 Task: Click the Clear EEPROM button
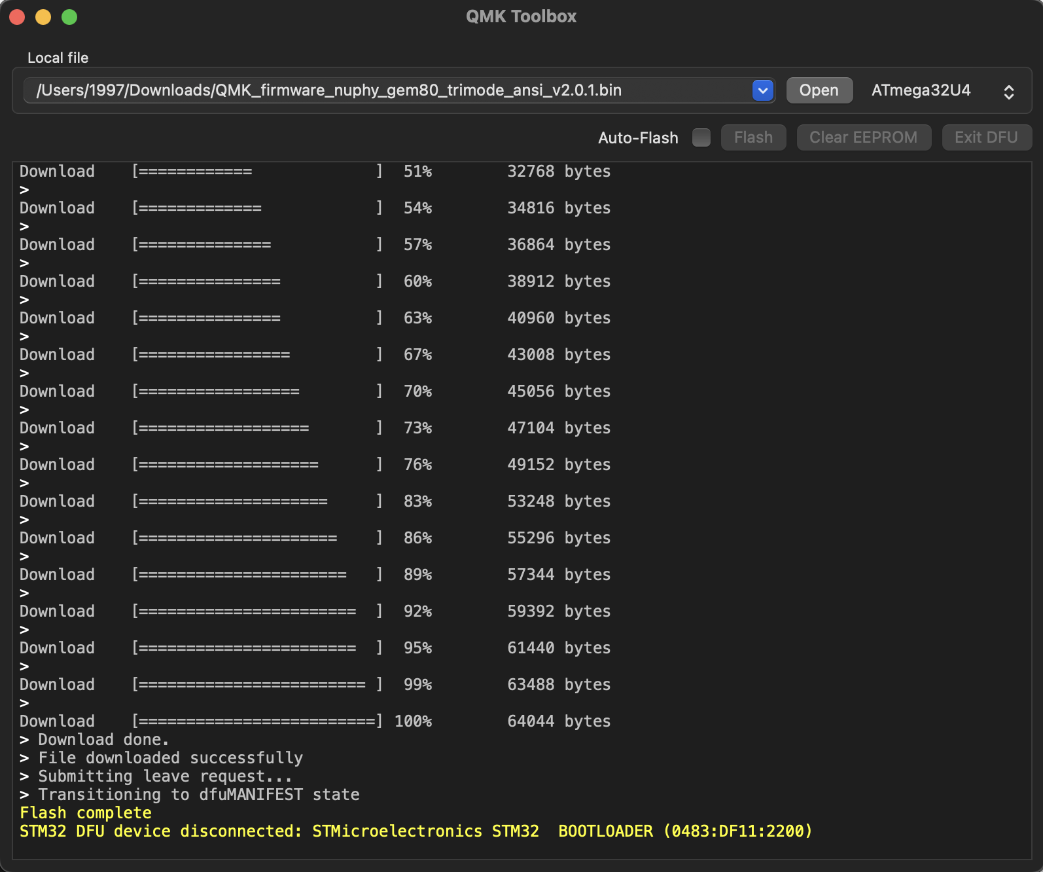click(864, 137)
